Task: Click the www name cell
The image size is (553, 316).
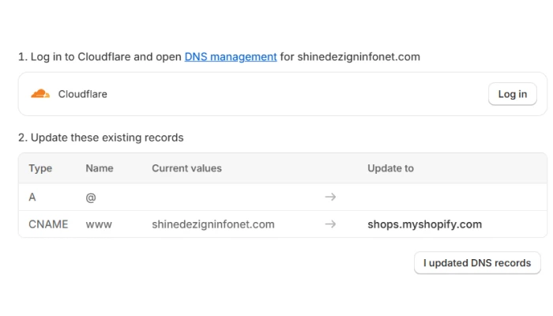Action: pos(99,224)
